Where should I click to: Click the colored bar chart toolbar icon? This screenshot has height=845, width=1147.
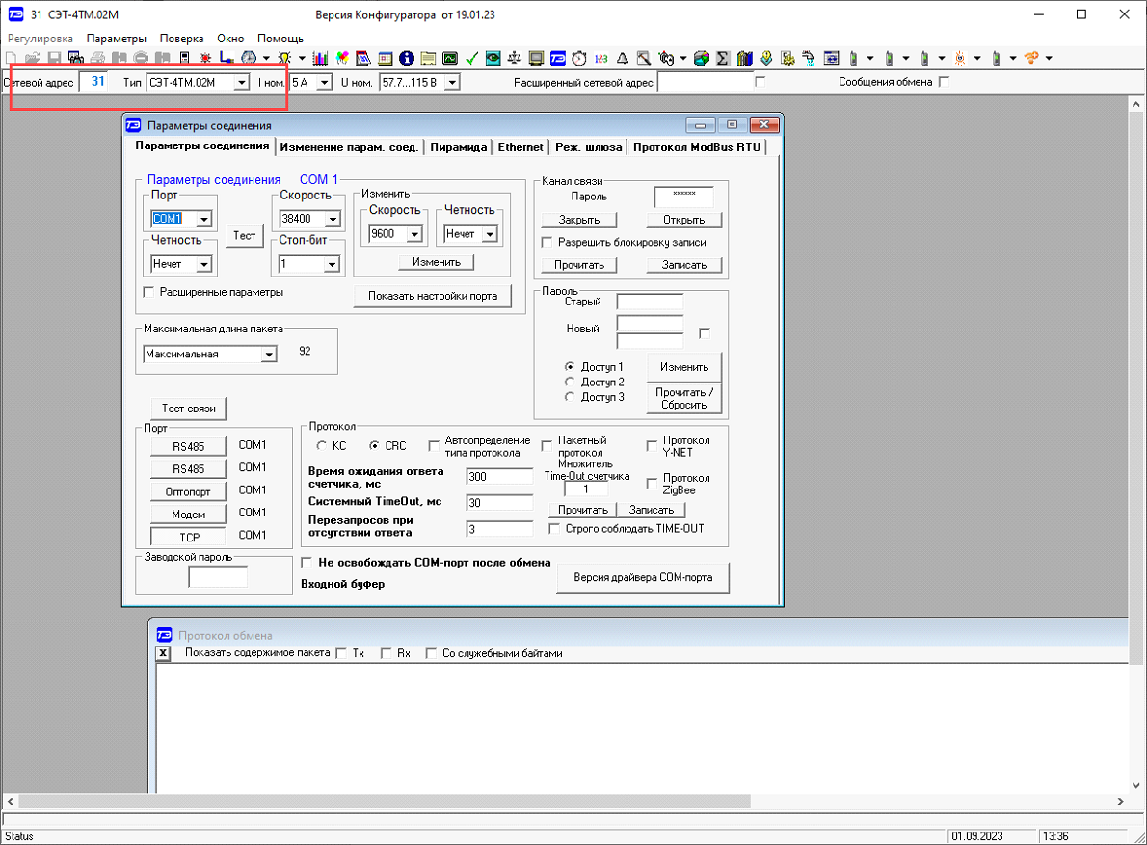(321, 58)
